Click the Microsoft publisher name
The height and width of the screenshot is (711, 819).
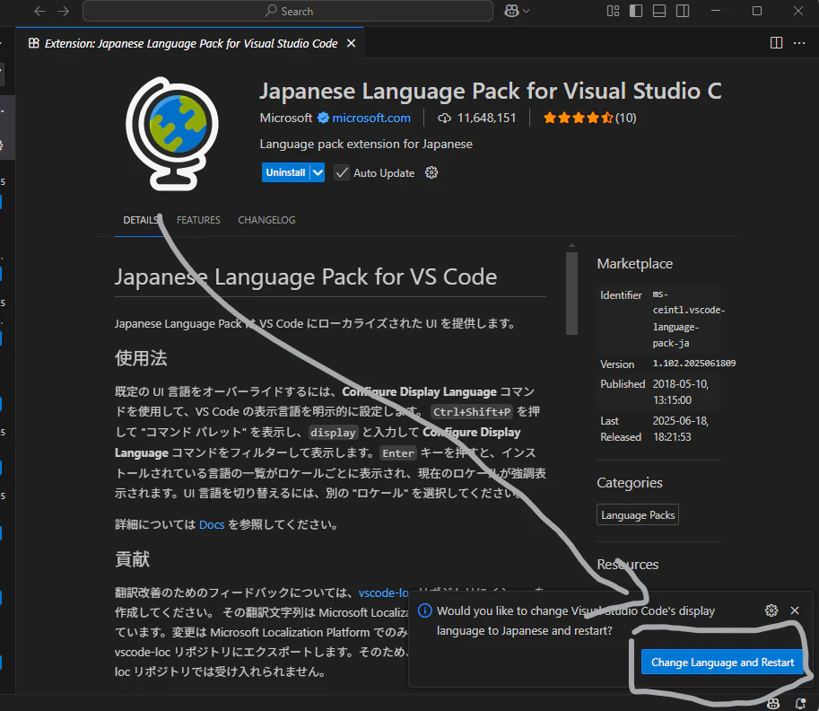click(286, 118)
